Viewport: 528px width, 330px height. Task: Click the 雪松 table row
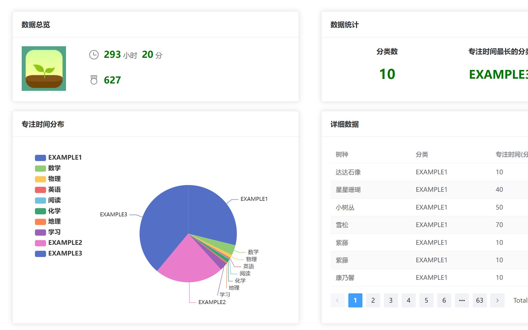[429, 225]
